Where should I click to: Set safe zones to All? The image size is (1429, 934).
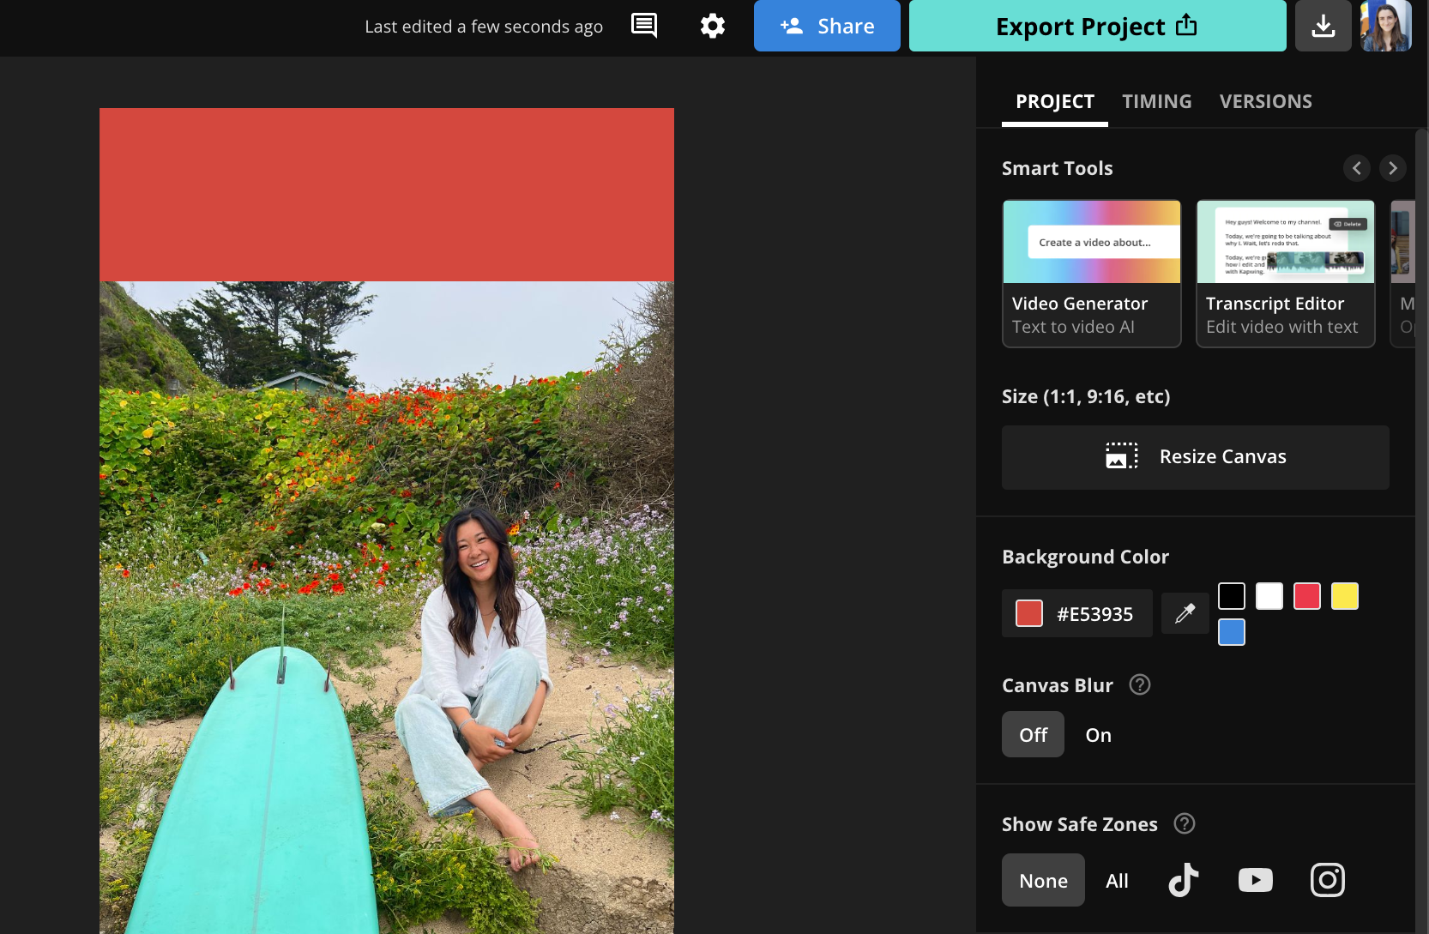click(1117, 881)
